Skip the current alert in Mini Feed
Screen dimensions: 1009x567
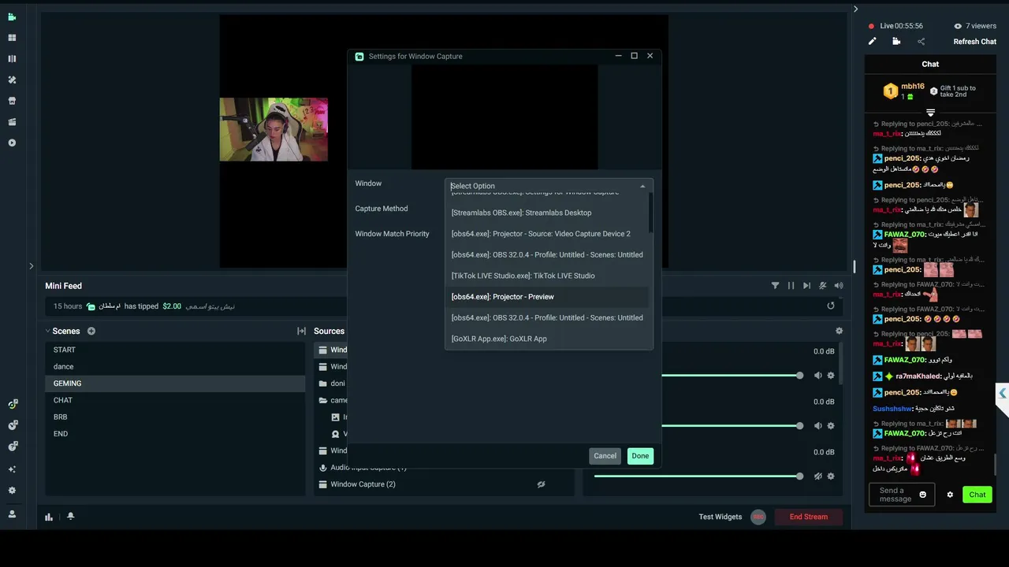[x=806, y=286]
